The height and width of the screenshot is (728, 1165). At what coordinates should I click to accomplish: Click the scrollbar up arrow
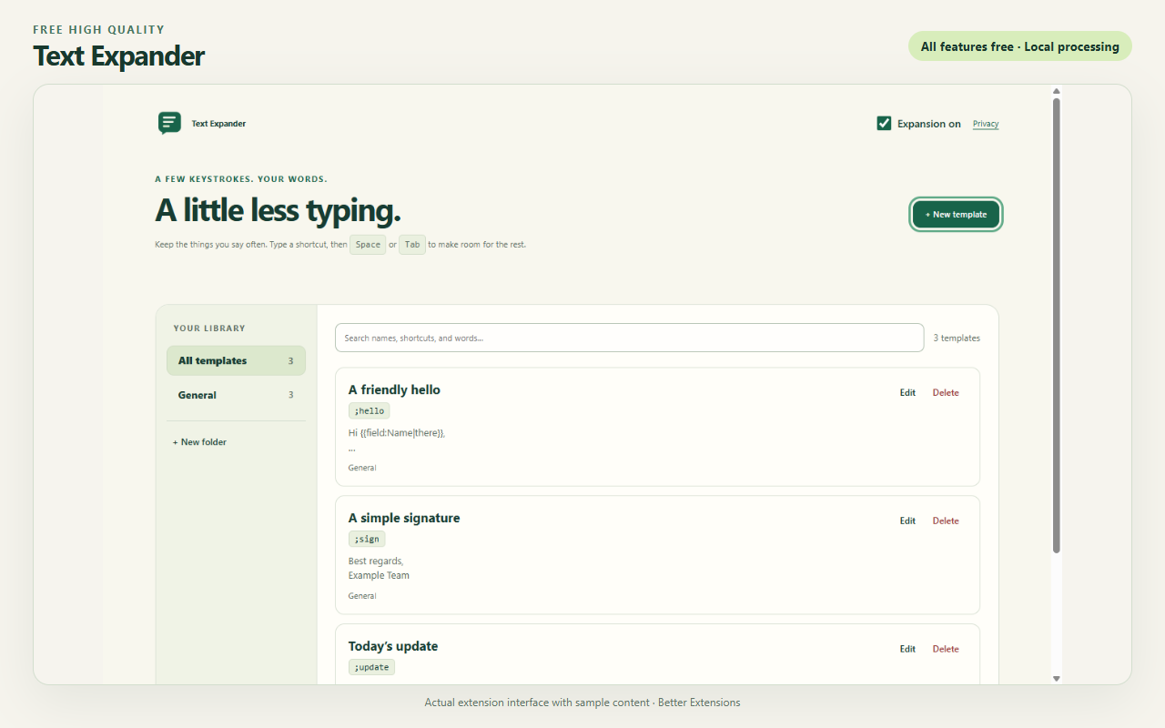point(1057,91)
